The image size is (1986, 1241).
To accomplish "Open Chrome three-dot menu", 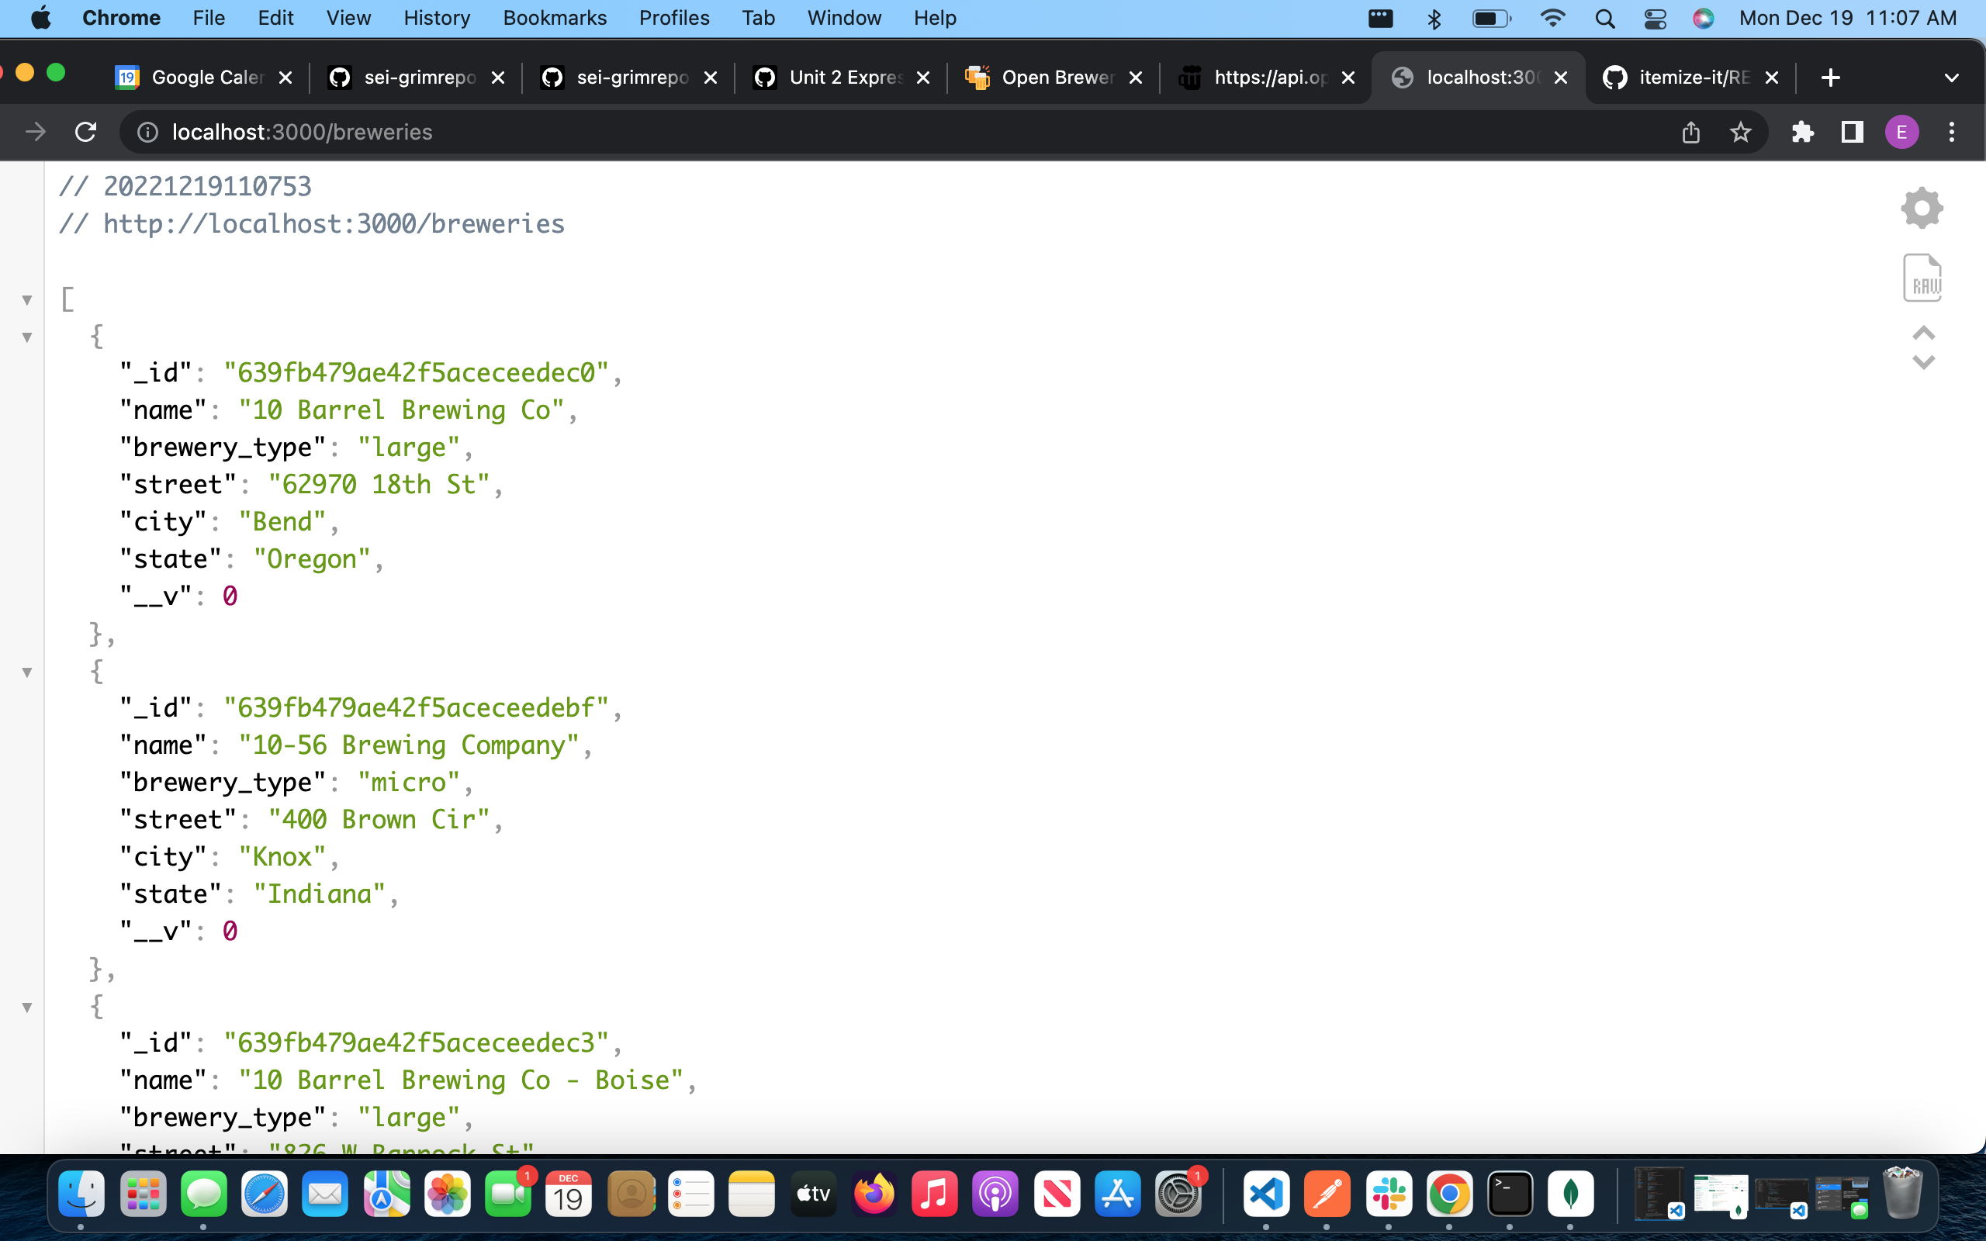I will coord(1952,132).
